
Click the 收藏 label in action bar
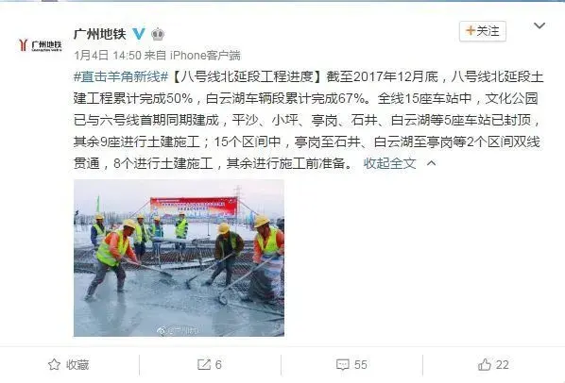tap(77, 365)
